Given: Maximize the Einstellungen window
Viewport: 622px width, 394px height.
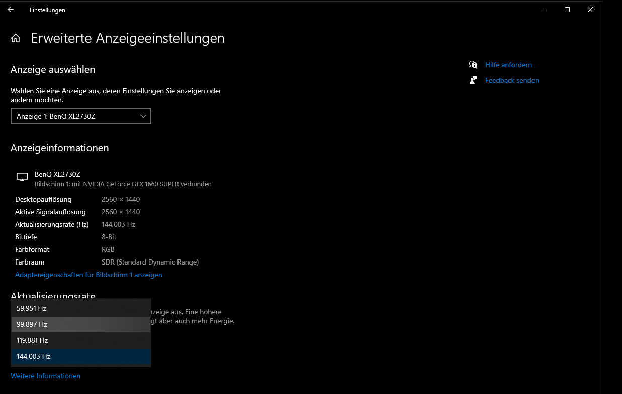Looking at the screenshot, I should [567, 10].
